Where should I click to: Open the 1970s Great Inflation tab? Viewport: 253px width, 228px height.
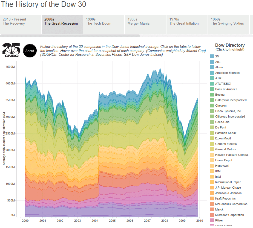pyautogui.click(x=187, y=24)
